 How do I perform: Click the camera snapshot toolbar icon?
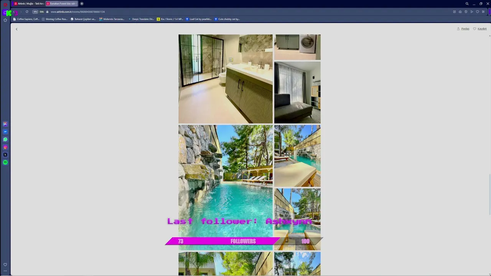(x=460, y=11)
